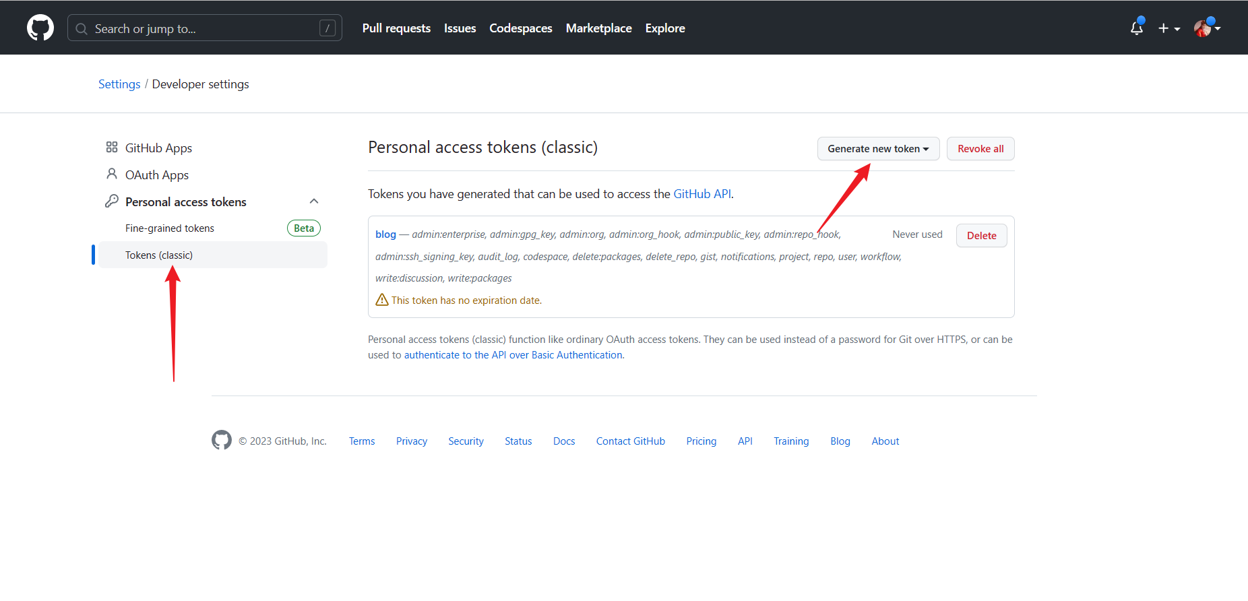
Task: Collapse the Personal access tokens section
Action: click(314, 201)
